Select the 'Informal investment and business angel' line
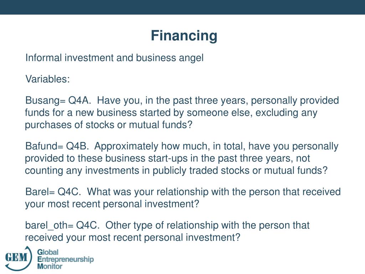Image resolution: width=365 pixels, height=274 pixels. click(114, 58)
